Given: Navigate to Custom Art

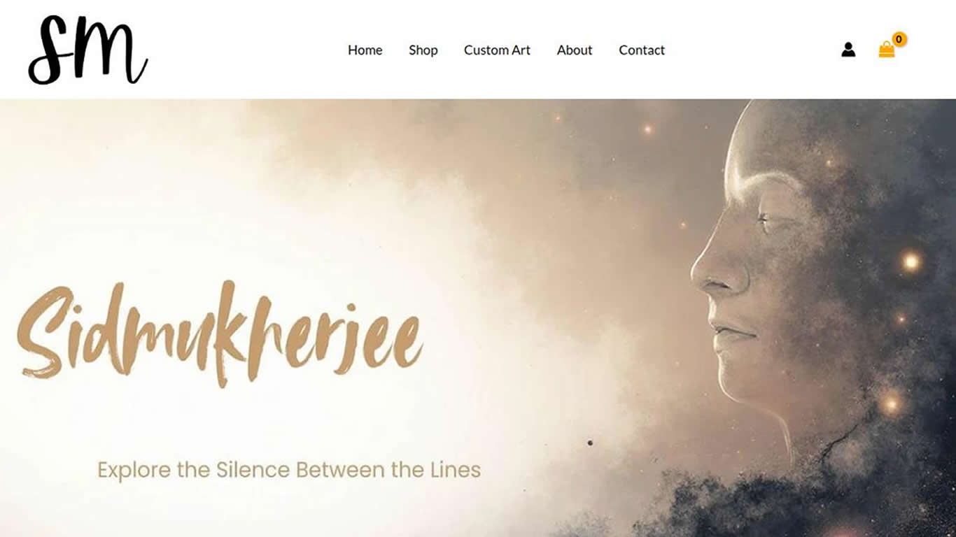Looking at the screenshot, I should point(497,50).
